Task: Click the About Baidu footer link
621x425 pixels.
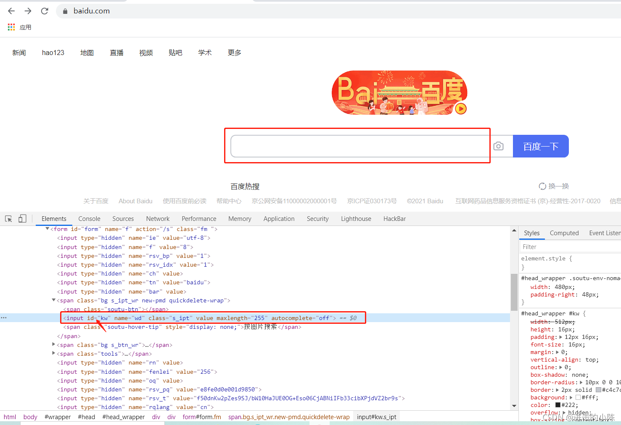Action: [x=135, y=201]
